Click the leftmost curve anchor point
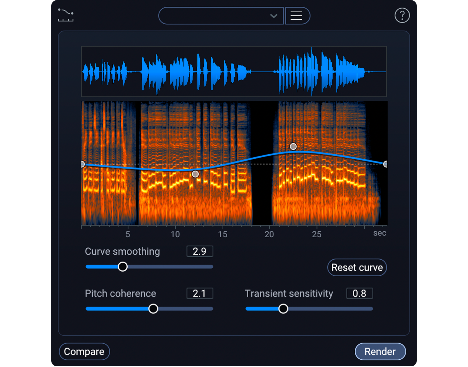Screen dimensions: 468x367 82,164
